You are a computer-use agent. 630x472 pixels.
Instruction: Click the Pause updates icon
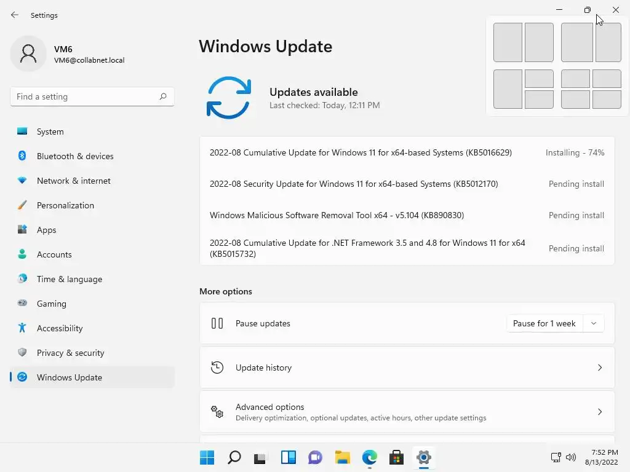(217, 323)
